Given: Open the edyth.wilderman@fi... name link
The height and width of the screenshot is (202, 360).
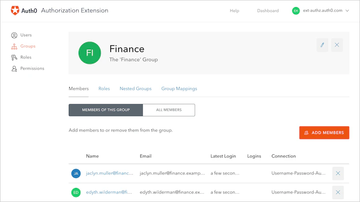Looking at the screenshot, I should click(x=109, y=192).
